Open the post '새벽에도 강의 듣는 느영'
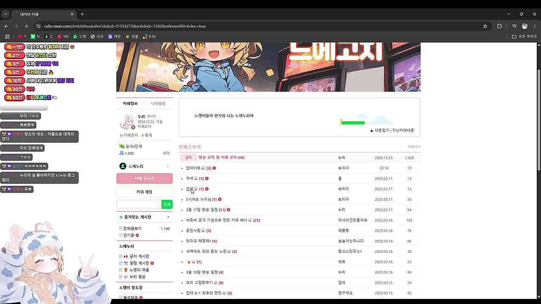541x304 pixels. [x=206, y=251]
